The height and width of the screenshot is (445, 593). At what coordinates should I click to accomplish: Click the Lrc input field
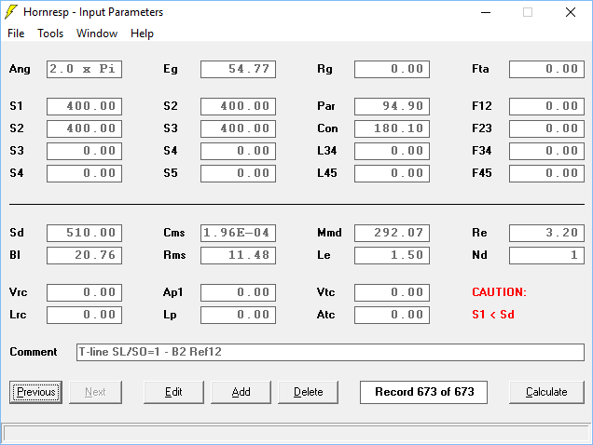click(84, 315)
